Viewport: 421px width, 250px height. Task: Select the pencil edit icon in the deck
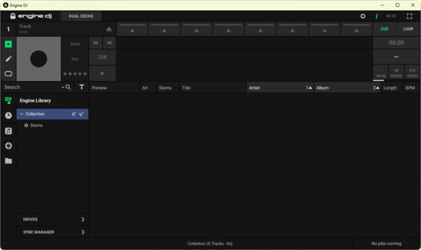click(x=8, y=58)
